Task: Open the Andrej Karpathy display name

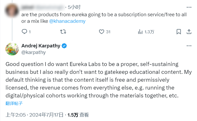Action: (x=41, y=46)
